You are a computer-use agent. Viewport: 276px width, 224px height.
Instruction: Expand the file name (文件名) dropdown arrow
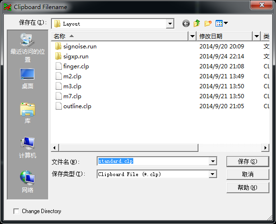(x=213, y=161)
